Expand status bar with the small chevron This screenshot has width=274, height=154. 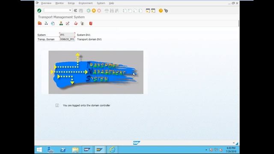[x=233, y=143]
